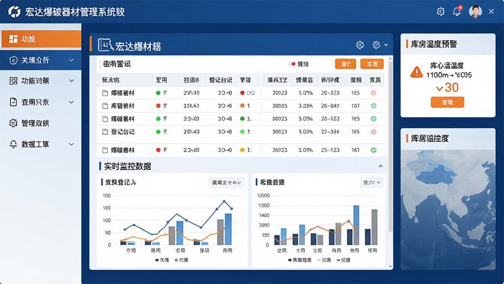Viewport: 504px width, 284px height.
Task: Click the status icon in the 20-323 row
Action: [x=373, y=93]
